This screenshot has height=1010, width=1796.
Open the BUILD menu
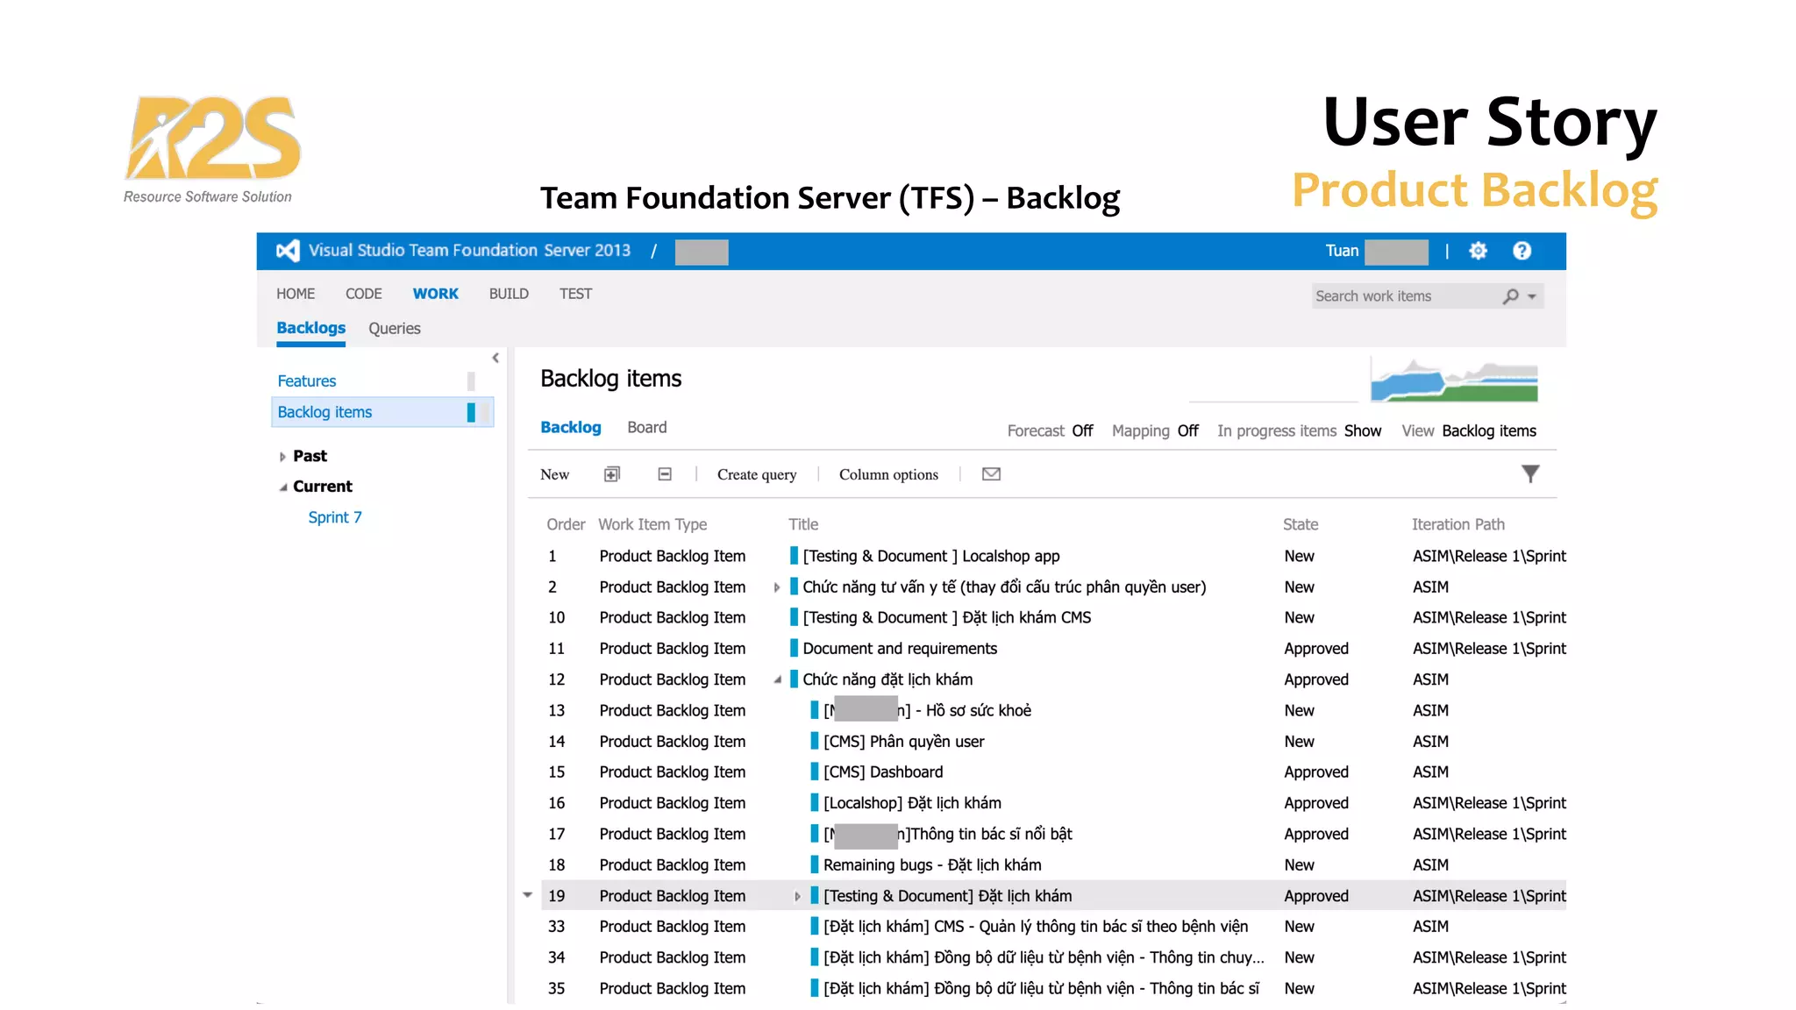click(x=509, y=294)
